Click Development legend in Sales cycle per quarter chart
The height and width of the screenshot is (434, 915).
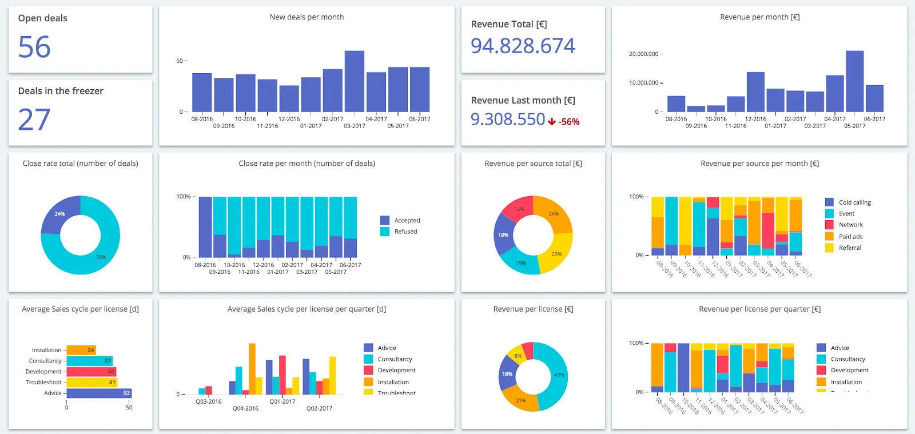[x=390, y=371]
